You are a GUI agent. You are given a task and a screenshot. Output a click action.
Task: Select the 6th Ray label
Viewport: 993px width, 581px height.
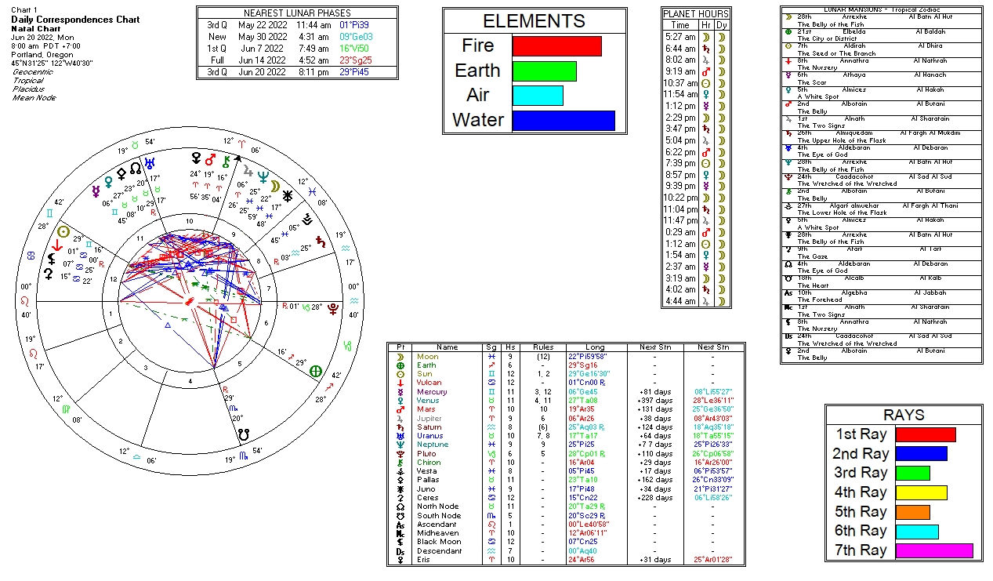click(x=860, y=531)
